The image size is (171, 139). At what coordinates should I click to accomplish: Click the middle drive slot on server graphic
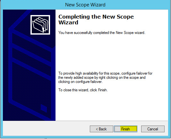(x=32, y=55)
